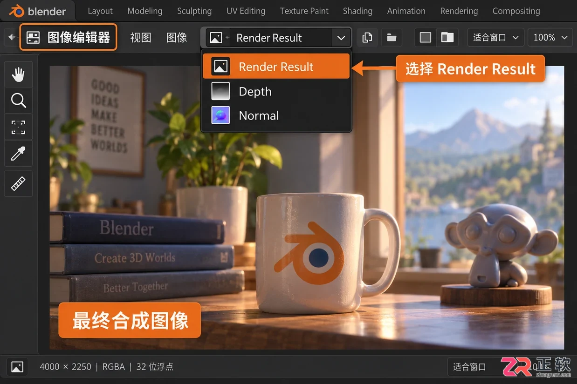Open the Layout workspace tab
The height and width of the screenshot is (384, 577).
coord(100,11)
